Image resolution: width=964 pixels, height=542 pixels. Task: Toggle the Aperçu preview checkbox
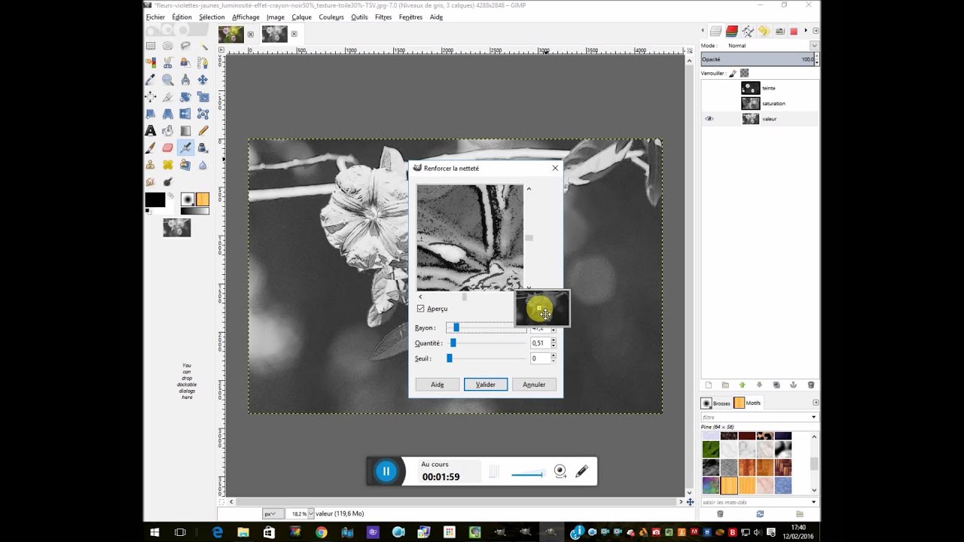420,309
